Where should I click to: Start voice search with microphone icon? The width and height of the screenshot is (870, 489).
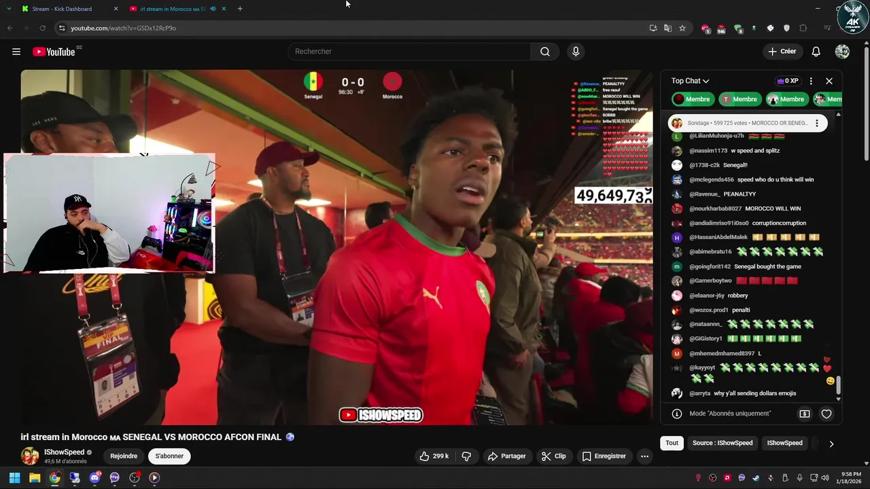click(576, 52)
